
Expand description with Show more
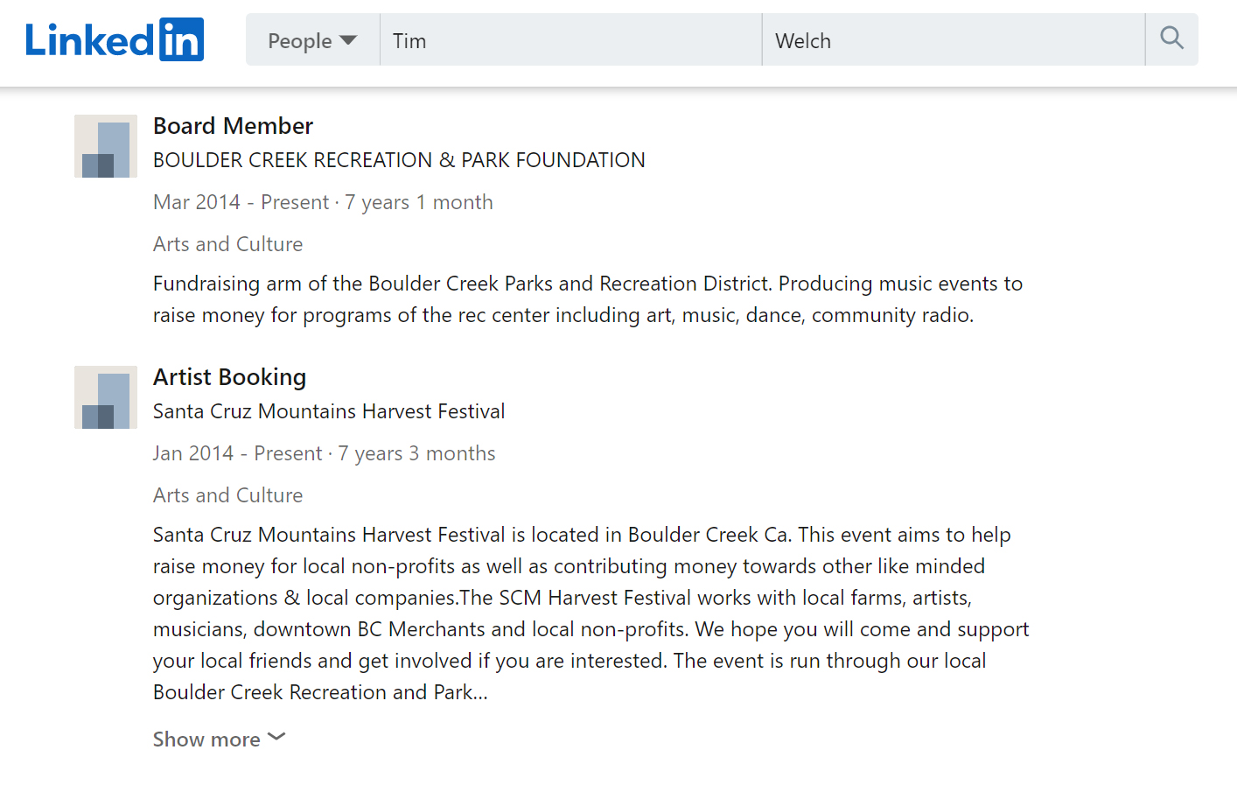(207, 739)
